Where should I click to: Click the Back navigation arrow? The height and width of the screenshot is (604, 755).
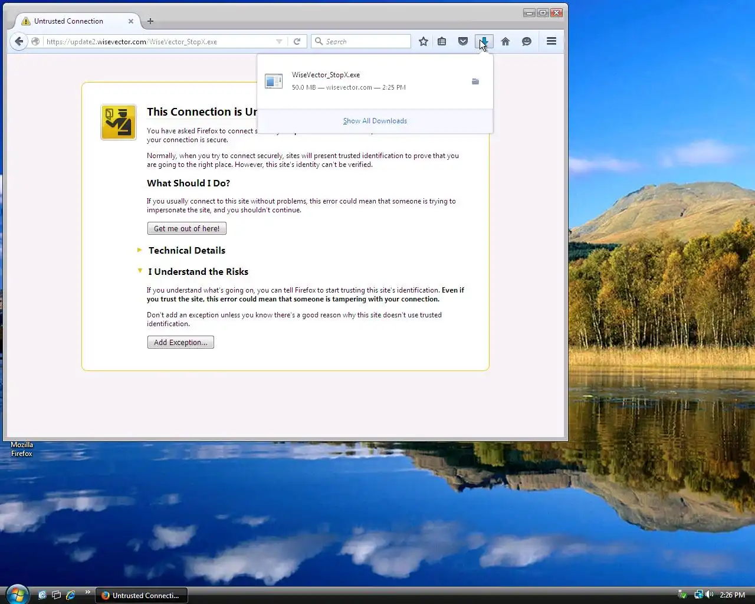(19, 41)
